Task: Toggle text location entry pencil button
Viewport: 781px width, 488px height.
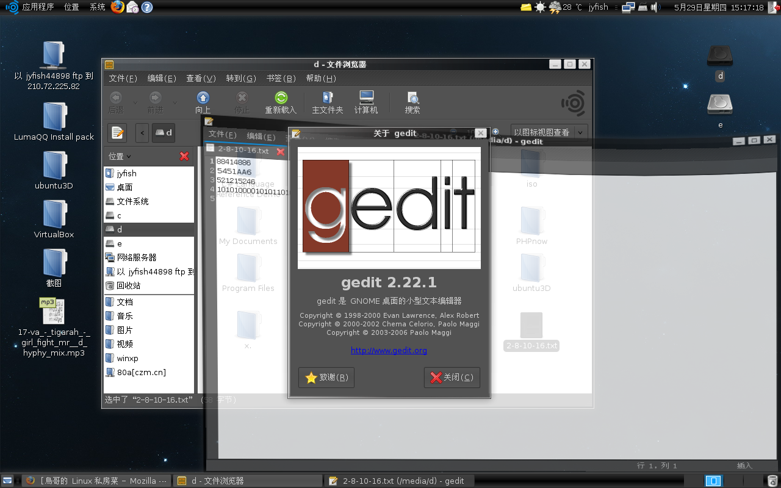Action: click(117, 132)
